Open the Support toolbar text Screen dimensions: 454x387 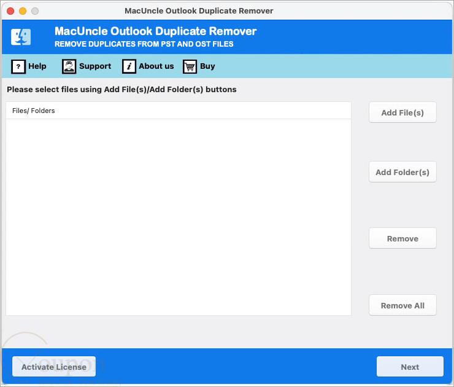click(x=95, y=66)
